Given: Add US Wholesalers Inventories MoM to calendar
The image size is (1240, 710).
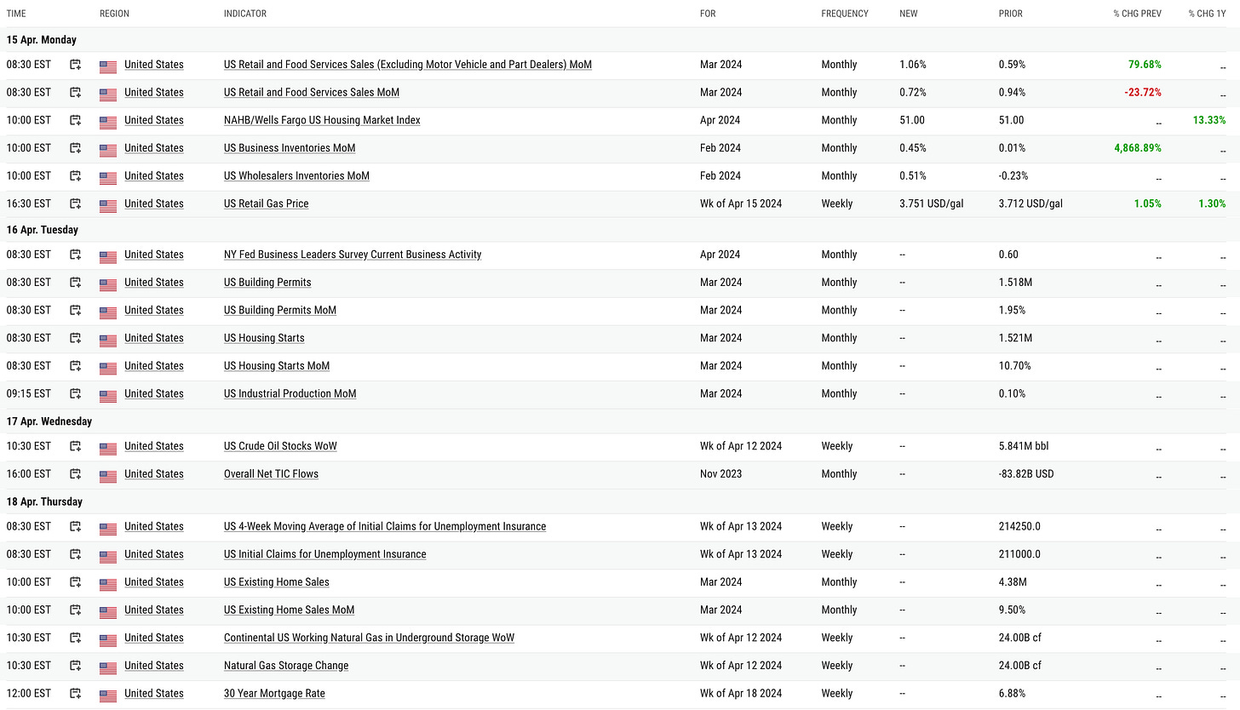Looking at the screenshot, I should pos(75,176).
